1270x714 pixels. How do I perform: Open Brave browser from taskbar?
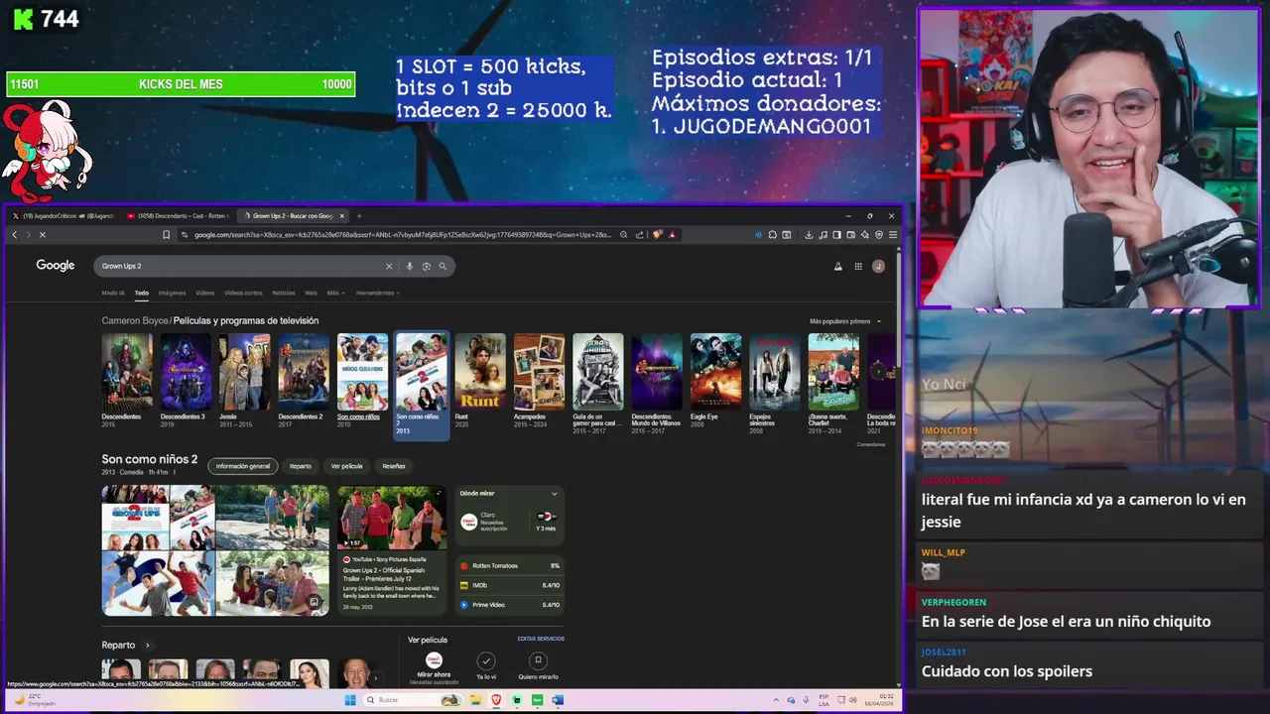(x=495, y=700)
